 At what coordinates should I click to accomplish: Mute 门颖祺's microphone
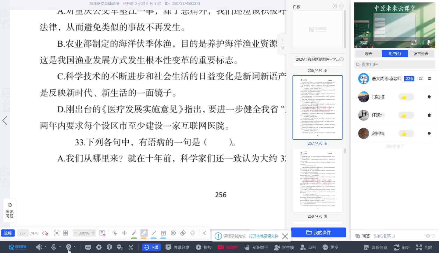429,97
